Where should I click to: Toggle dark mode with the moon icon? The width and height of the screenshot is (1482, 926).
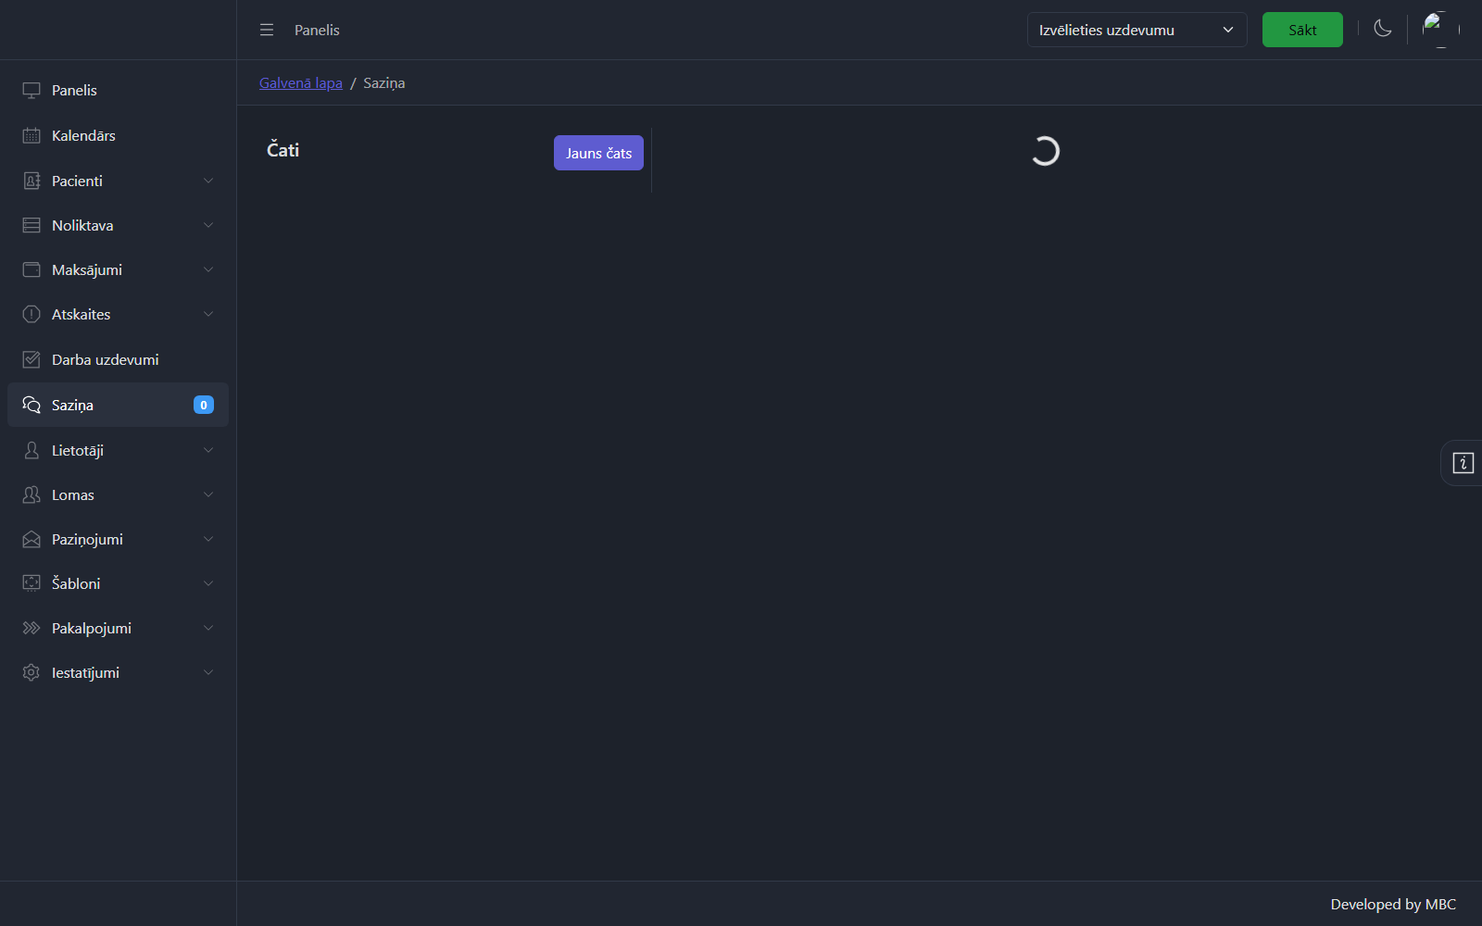point(1383,29)
